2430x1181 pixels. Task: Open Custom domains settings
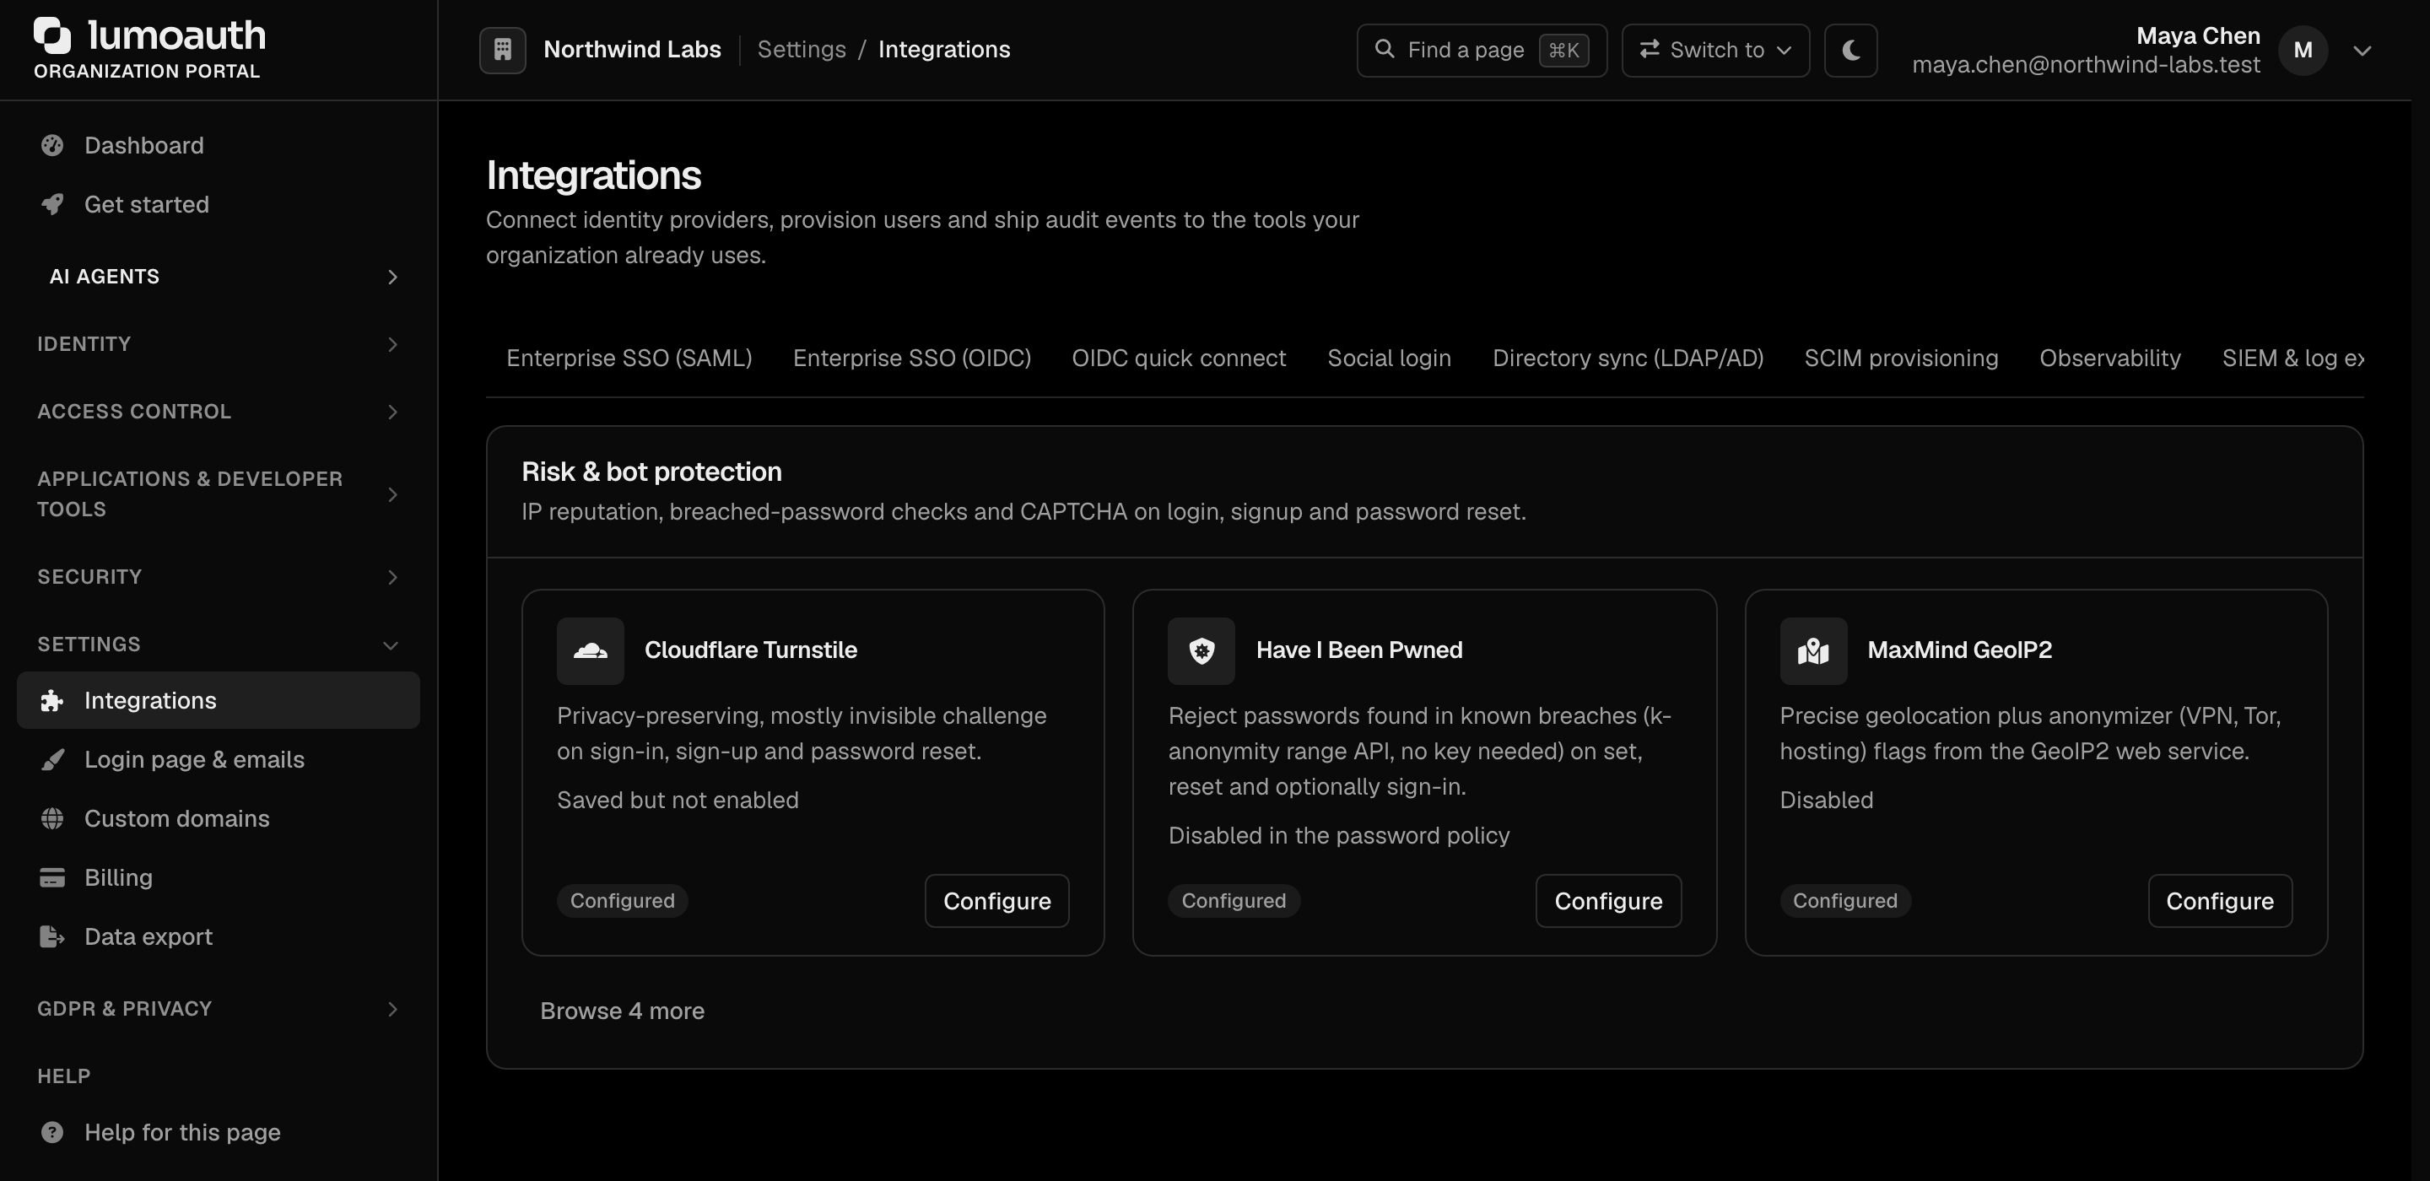tap(219, 817)
